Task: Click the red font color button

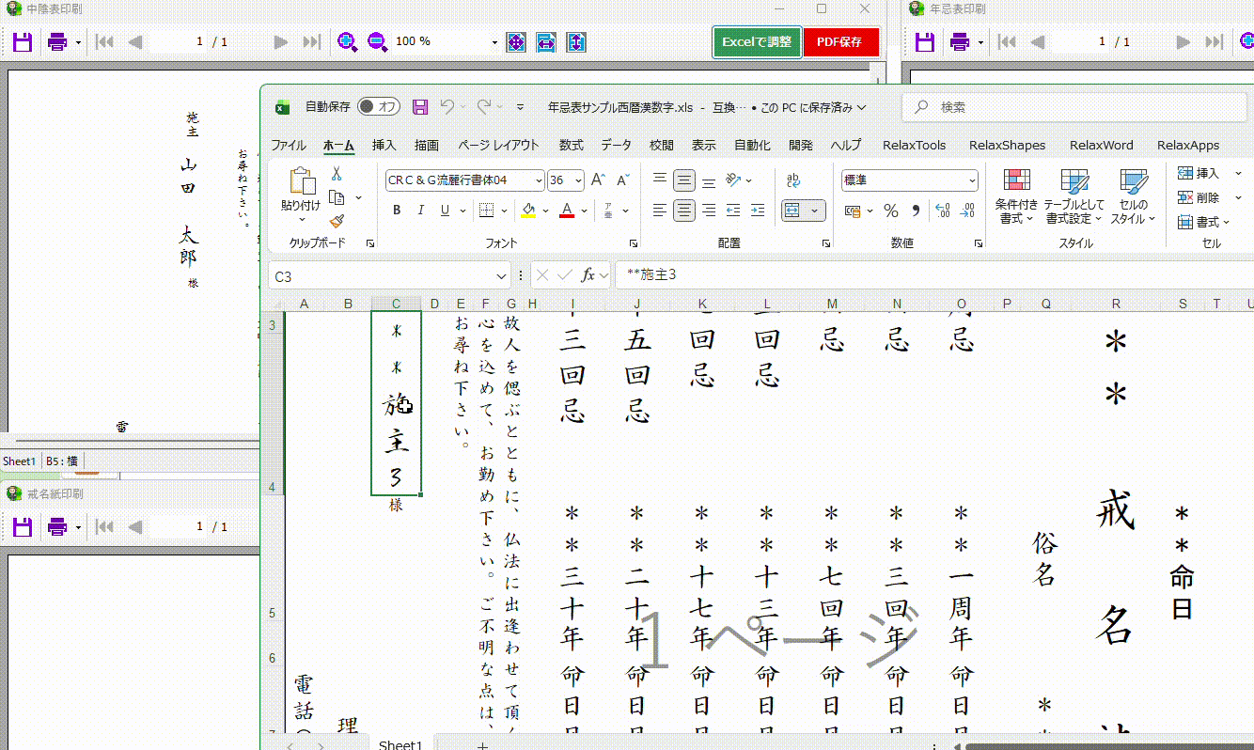Action: [567, 211]
